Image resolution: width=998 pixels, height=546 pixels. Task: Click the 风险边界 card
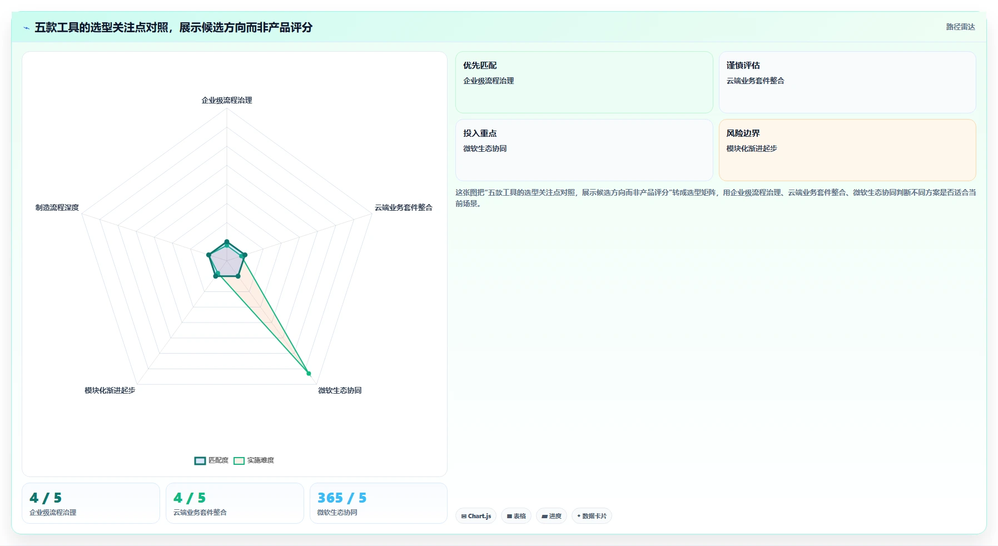[847, 150]
